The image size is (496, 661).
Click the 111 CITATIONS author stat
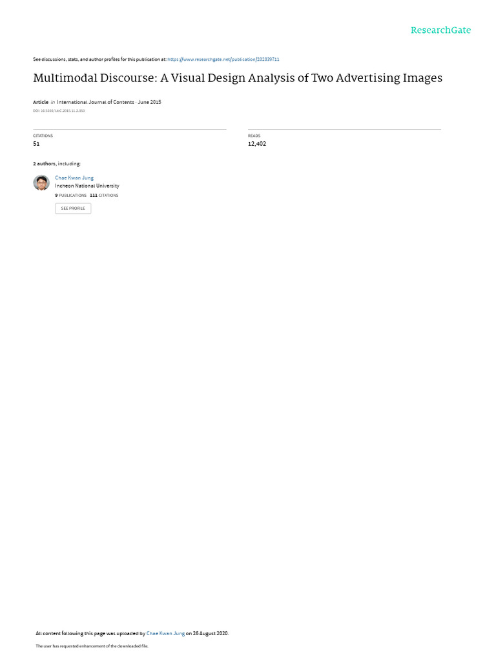pyautogui.click(x=104, y=196)
